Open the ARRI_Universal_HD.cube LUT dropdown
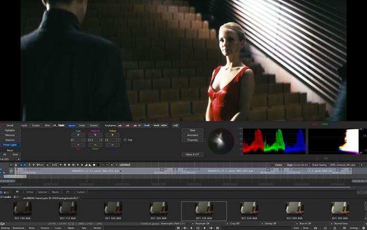Viewport: 367px width, 230px height. pyautogui.click(x=346, y=165)
